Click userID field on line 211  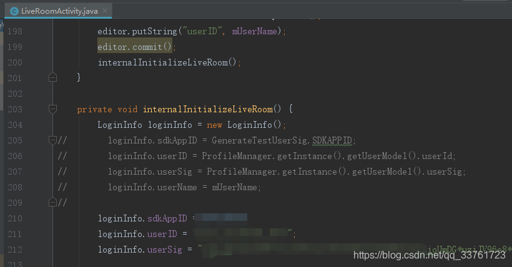162,234
